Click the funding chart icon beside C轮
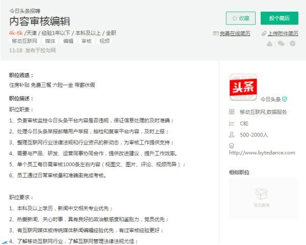The width and height of the screenshot is (306, 245). coord(232,123)
